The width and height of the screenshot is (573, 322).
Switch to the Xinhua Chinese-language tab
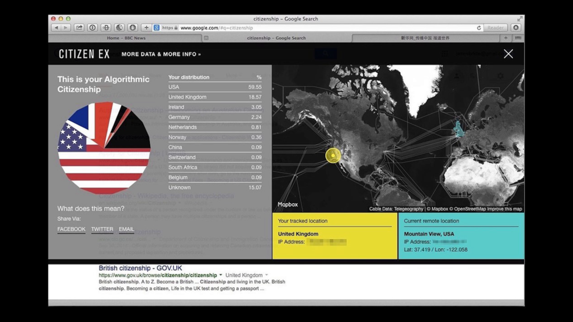coord(425,38)
